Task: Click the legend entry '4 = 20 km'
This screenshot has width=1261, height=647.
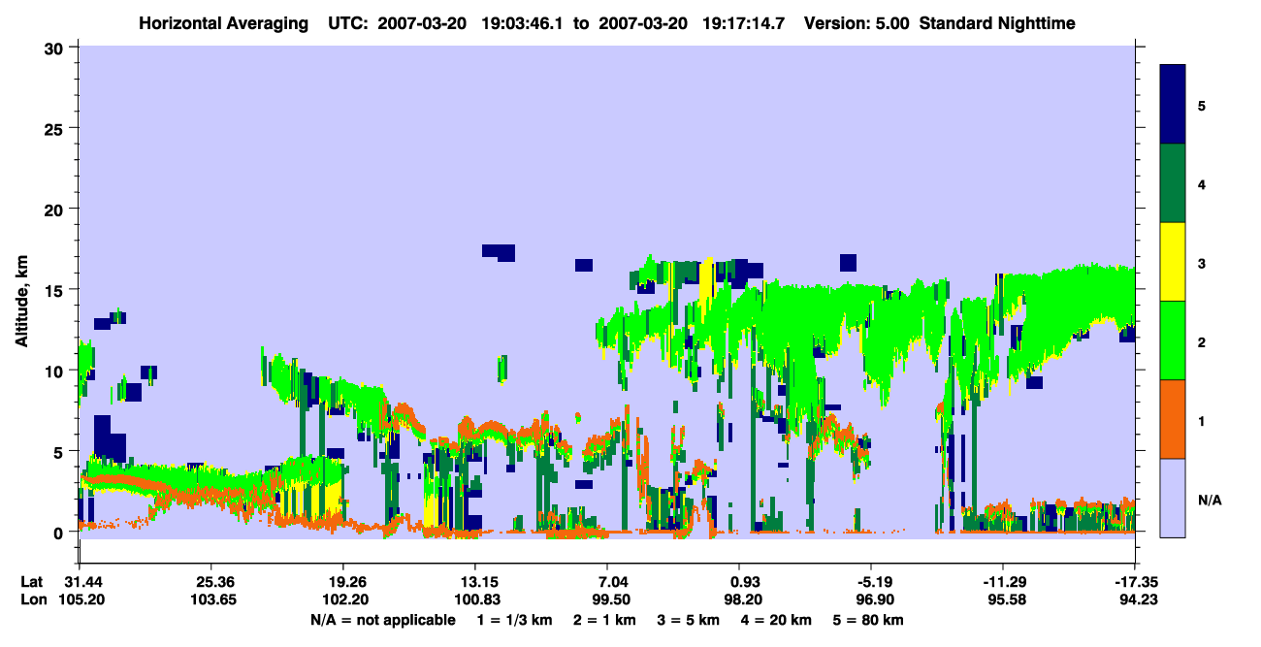Action: point(776,619)
